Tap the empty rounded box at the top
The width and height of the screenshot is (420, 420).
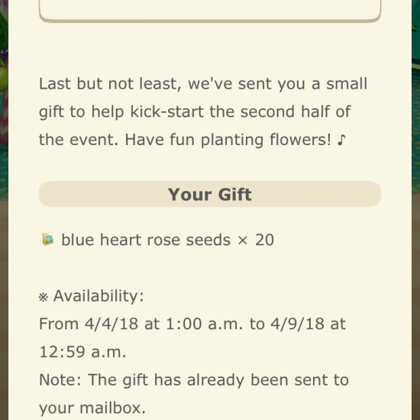pos(210,10)
